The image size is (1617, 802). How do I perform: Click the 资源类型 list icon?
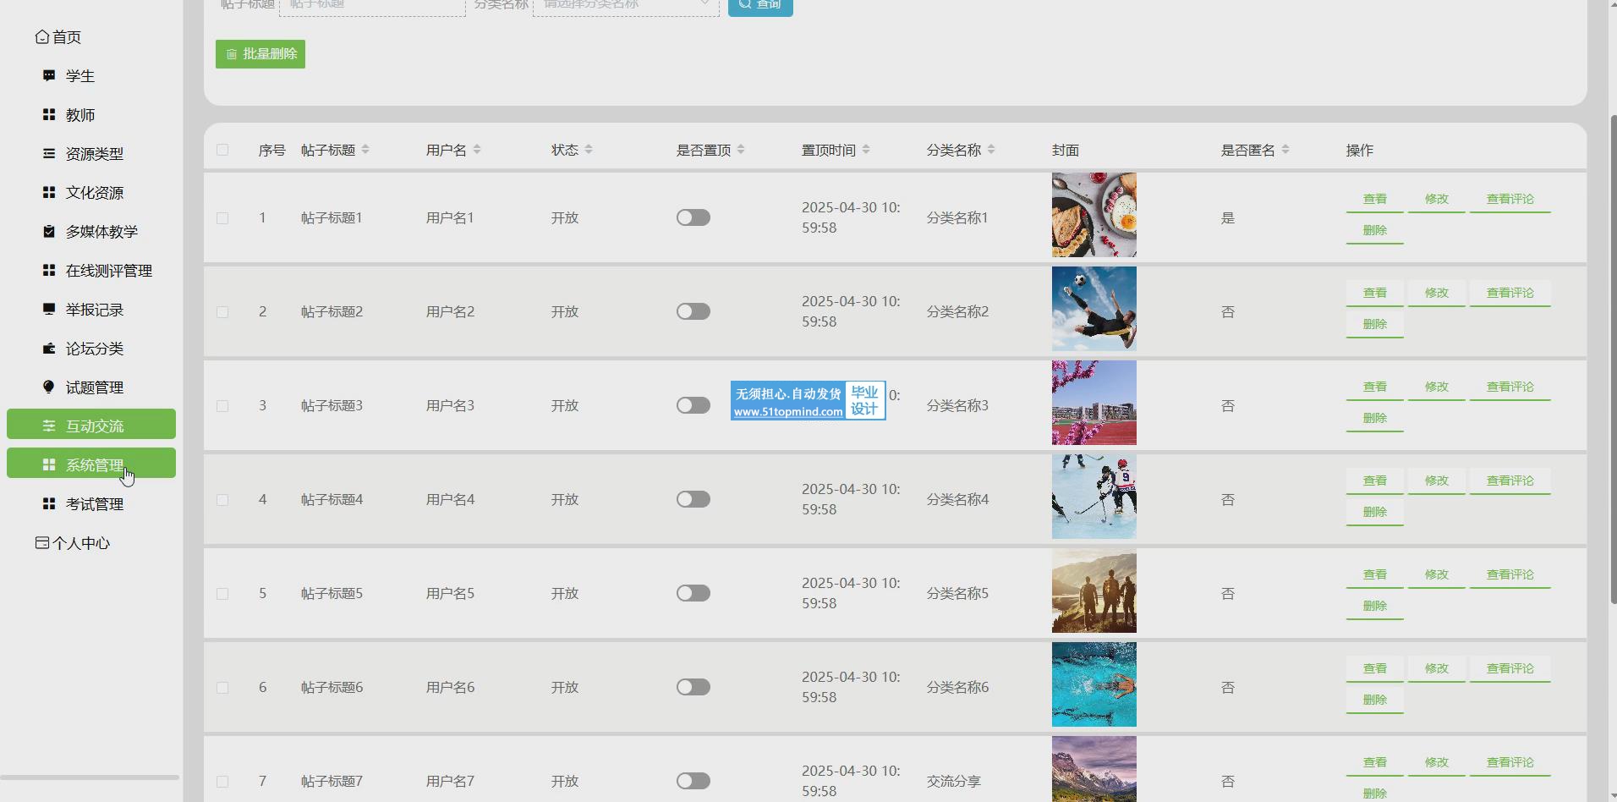pyautogui.click(x=49, y=153)
